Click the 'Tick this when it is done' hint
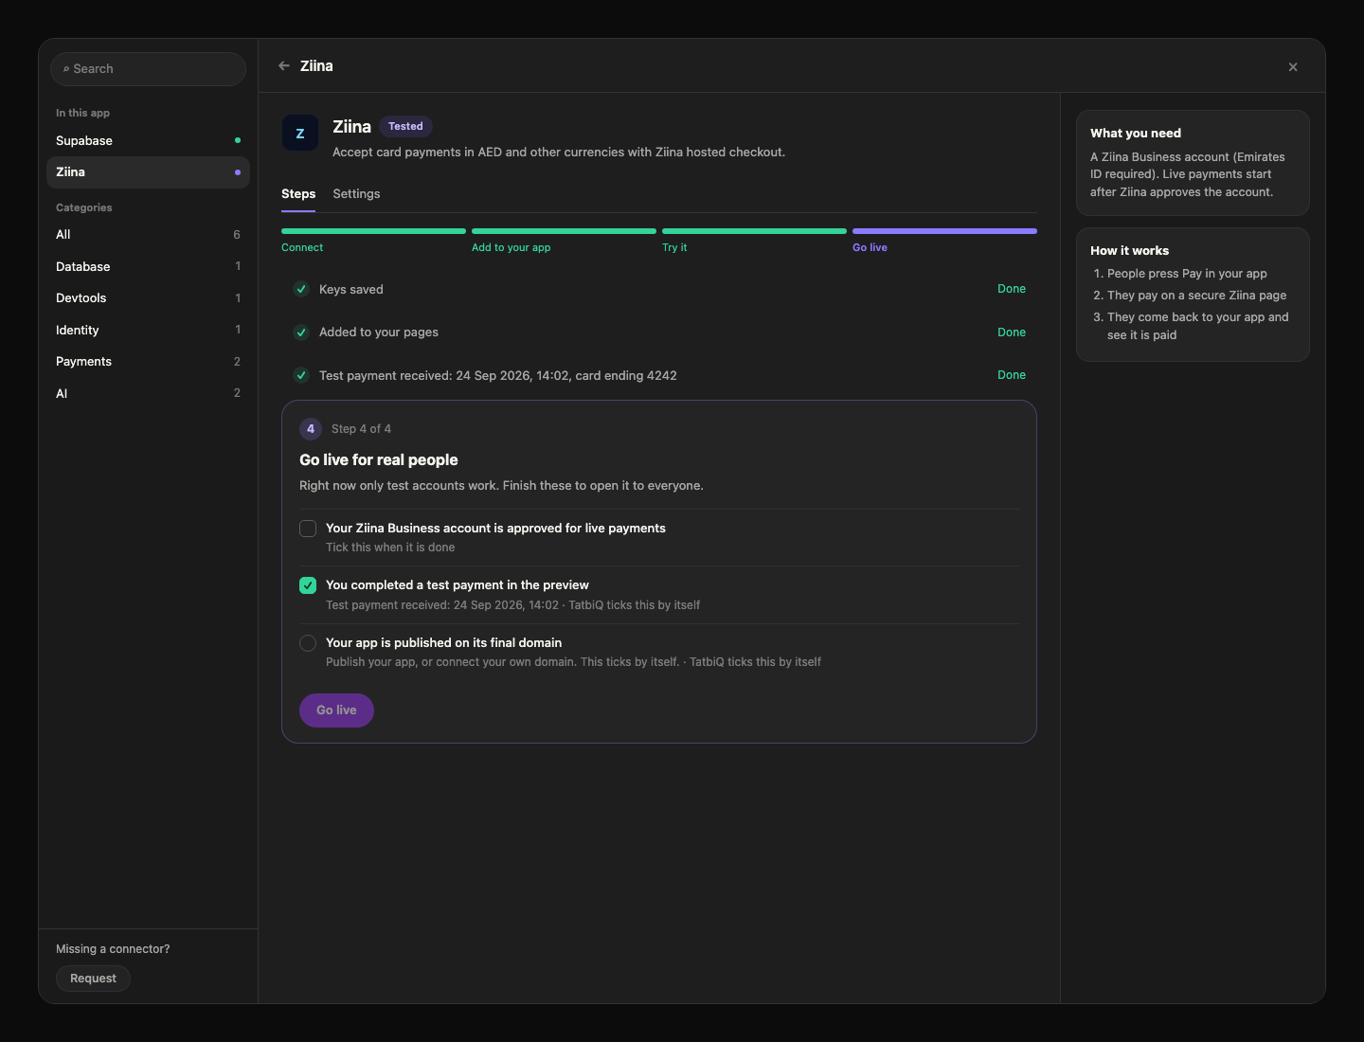This screenshot has height=1042, width=1364. (390, 548)
